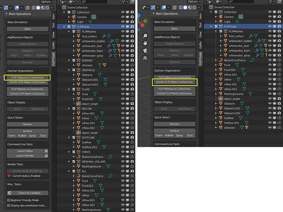Click the Launch Bake button
The image size is (283, 212).
coord(25,151)
